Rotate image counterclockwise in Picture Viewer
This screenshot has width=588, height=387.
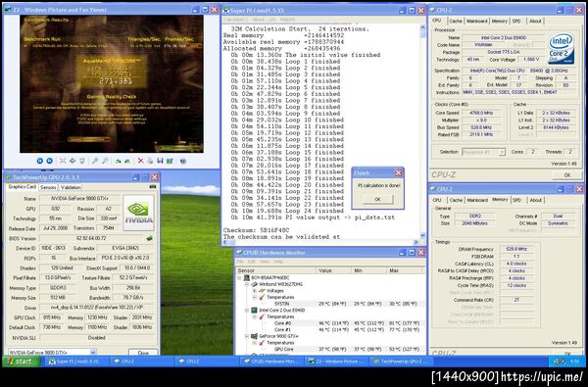point(127,161)
